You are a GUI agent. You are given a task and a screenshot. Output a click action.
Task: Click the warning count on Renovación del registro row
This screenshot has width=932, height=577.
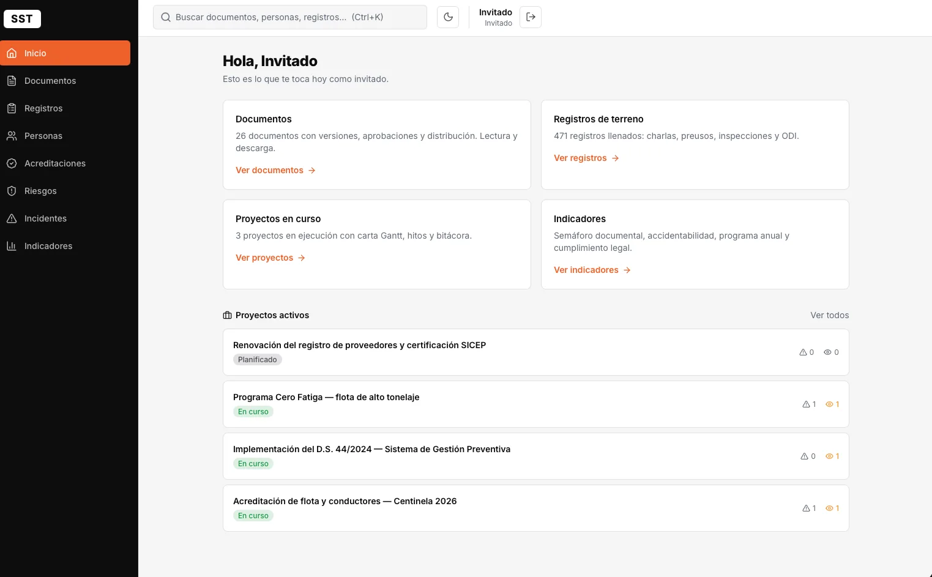pyautogui.click(x=807, y=352)
